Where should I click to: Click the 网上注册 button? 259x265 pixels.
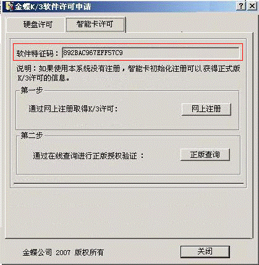(x=206, y=109)
